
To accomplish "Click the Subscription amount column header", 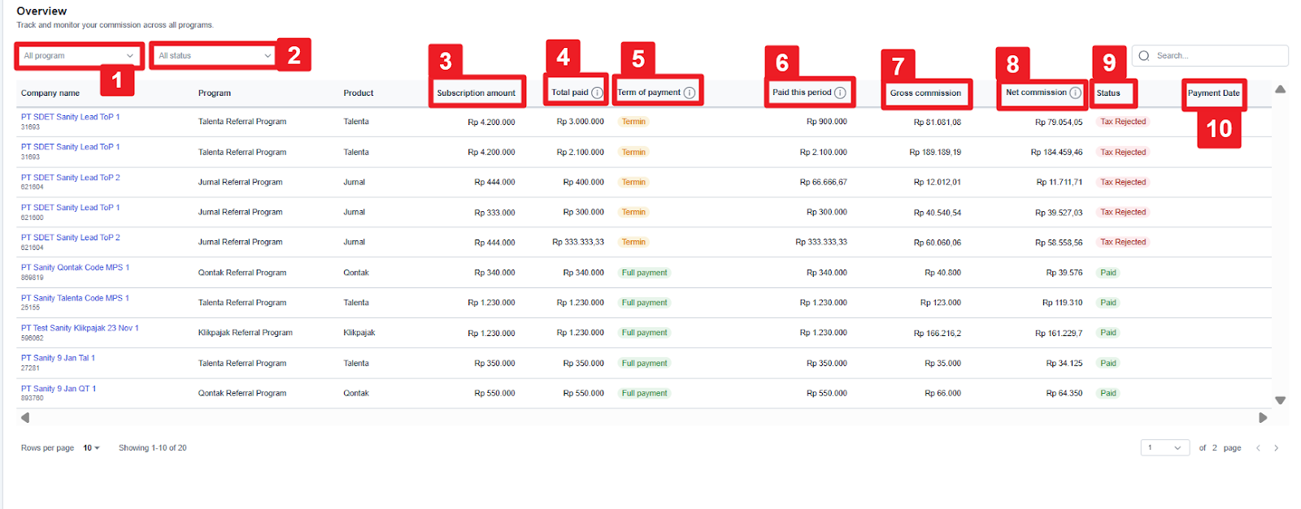I will point(476,93).
